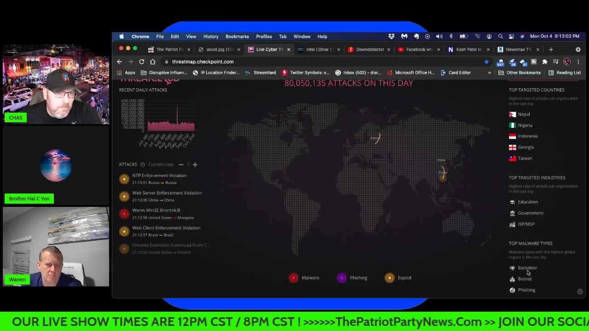Open the Apple menu

click(121, 36)
